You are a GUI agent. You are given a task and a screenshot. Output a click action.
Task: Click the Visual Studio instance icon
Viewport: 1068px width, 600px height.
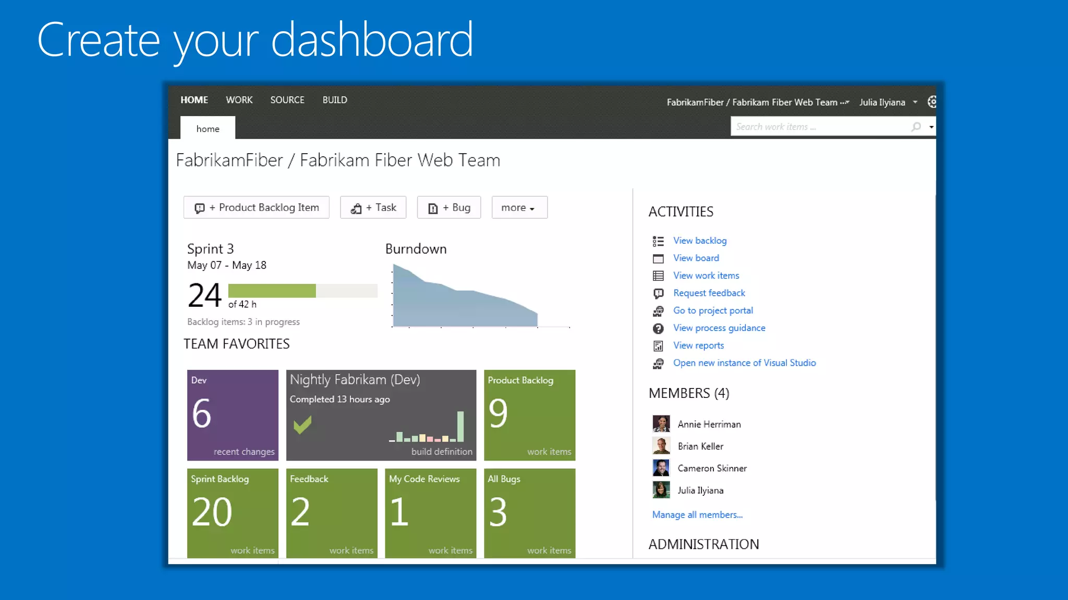[x=658, y=364]
